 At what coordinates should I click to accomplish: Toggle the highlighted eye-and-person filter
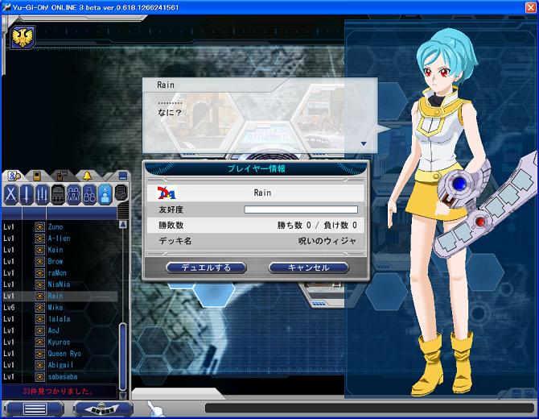point(105,194)
